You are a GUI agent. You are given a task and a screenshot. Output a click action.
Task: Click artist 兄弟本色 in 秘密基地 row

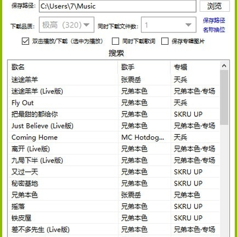[134, 184]
